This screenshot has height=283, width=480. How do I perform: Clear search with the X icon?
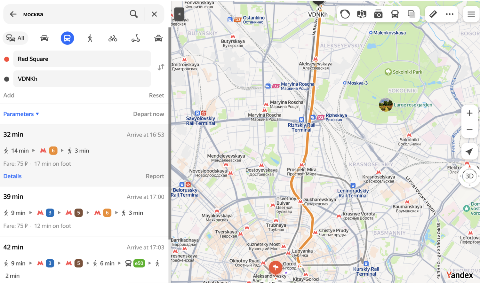(x=154, y=14)
